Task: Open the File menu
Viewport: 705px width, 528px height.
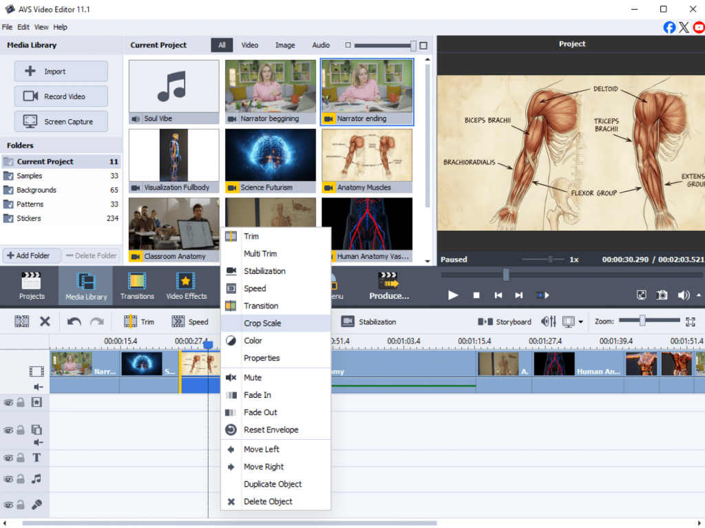Action: click(8, 28)
